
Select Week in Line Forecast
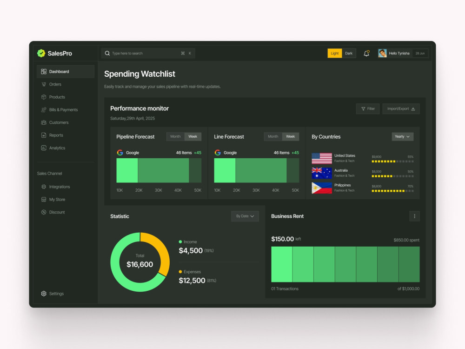pyautogui.click(x=290, y=136)
